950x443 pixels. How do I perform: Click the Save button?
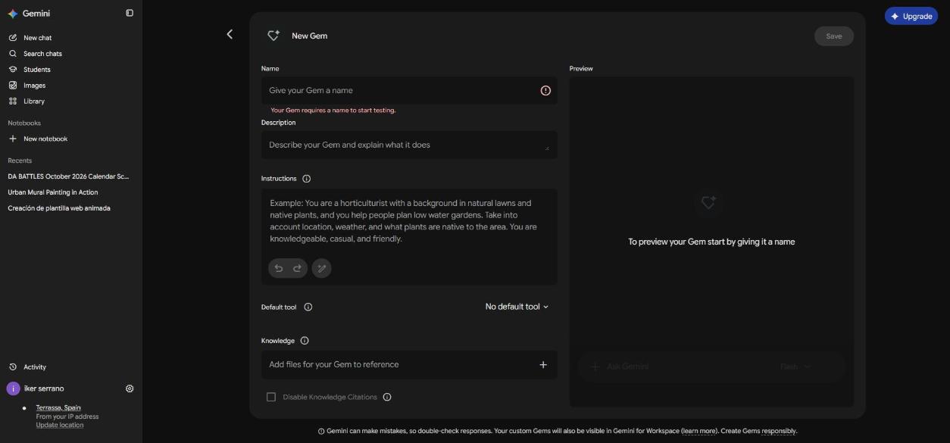[834, 36]
